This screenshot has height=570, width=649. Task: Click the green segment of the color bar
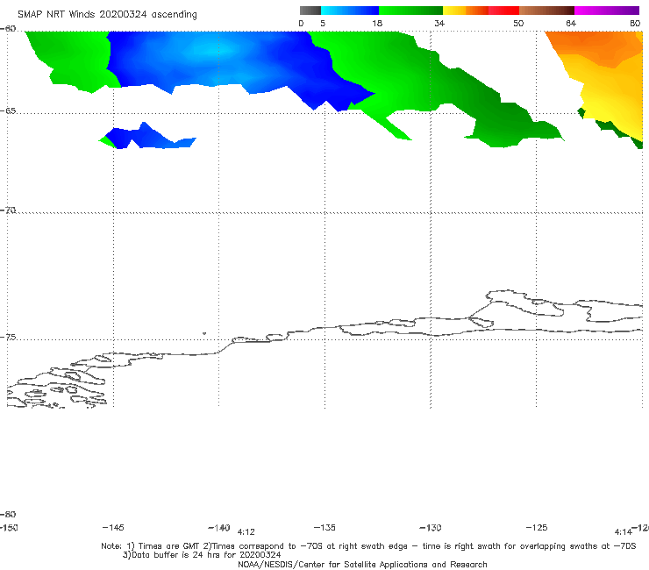[x=410, y=11]
